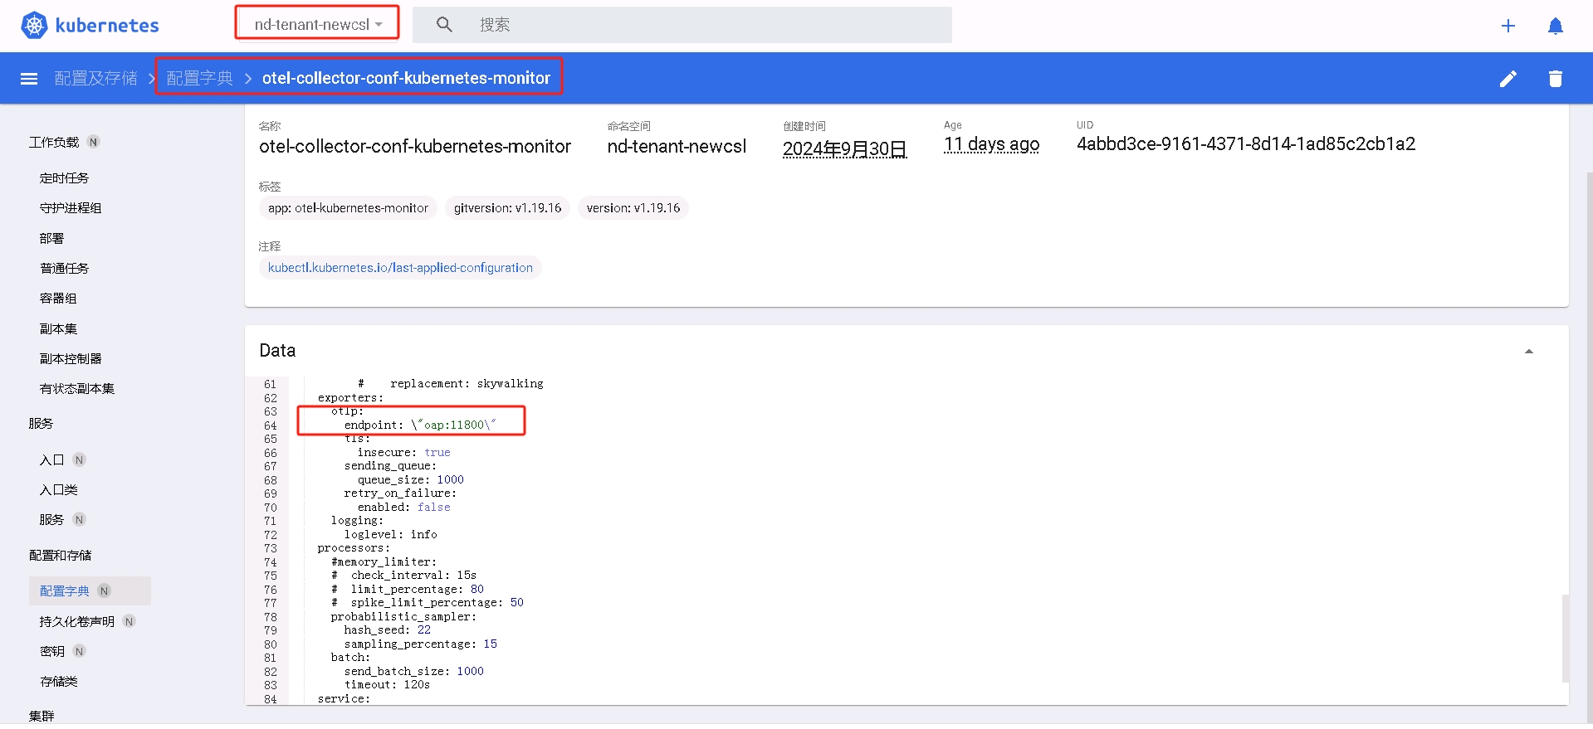Click the insecure: true line
Viewport: 1593px width, 729px height.
pyautogui.click(x=403, y=453)
